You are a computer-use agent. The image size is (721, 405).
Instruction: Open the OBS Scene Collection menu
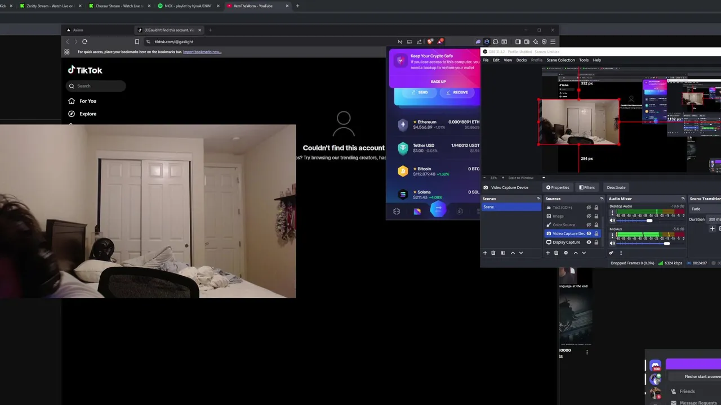(561, 60)
